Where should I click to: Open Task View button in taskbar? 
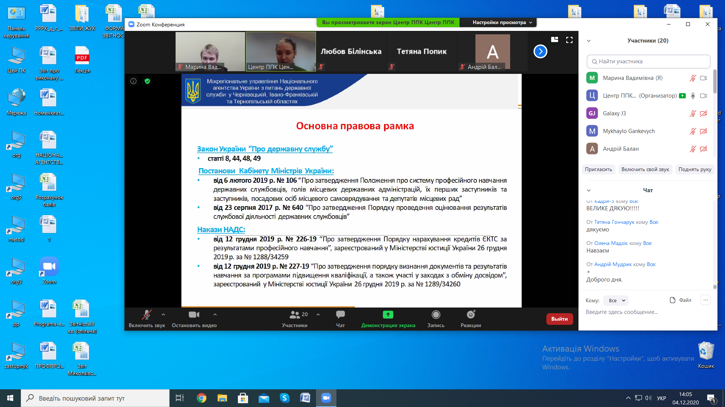180,398
